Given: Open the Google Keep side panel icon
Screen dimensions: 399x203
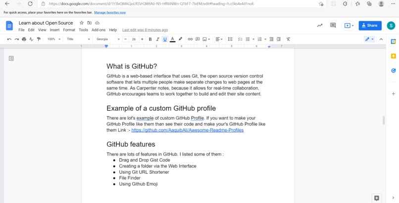Looking at the screenshot, I should click(393, 56).
